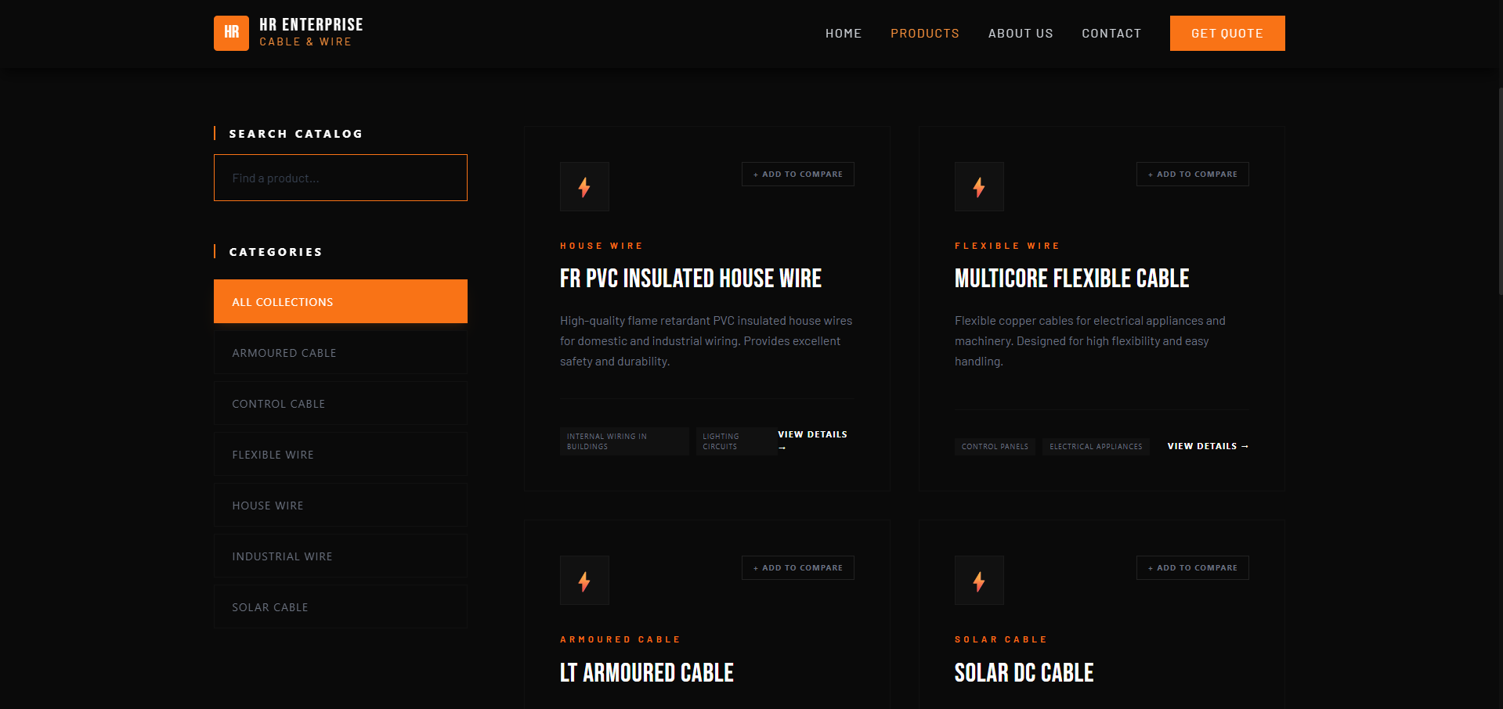Filter by Armoured Cable category
Image resolution: width=1503 pixels, height=709 pixels.
pos(341,353)
